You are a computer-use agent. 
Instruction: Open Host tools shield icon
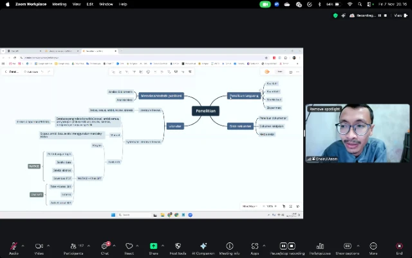click(x=178, y=246)
